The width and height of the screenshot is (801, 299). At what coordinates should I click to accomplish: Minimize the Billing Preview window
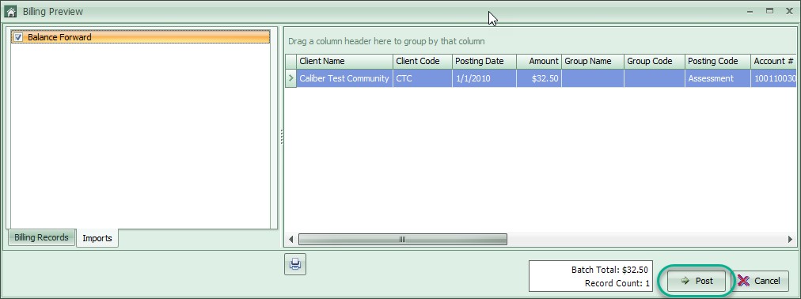pos(750,11)
